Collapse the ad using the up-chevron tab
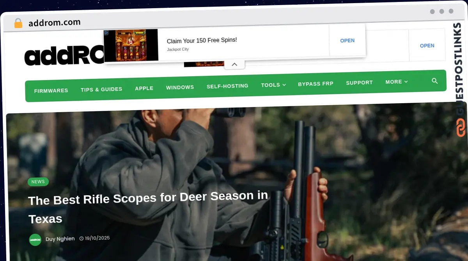Screen dimensions: 468x261 (x=234, y=64)
